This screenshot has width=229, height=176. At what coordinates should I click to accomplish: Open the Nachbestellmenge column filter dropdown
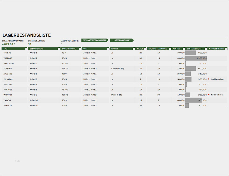click(170, 49)
